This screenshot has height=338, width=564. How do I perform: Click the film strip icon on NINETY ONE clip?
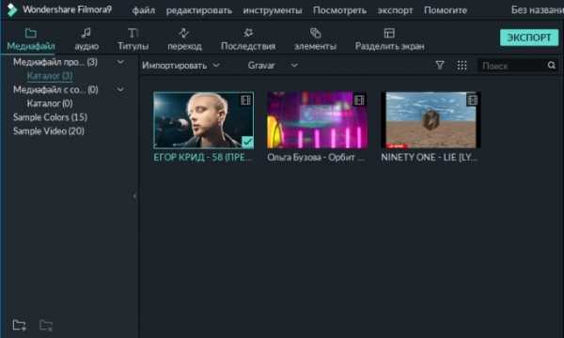(472, 100)
